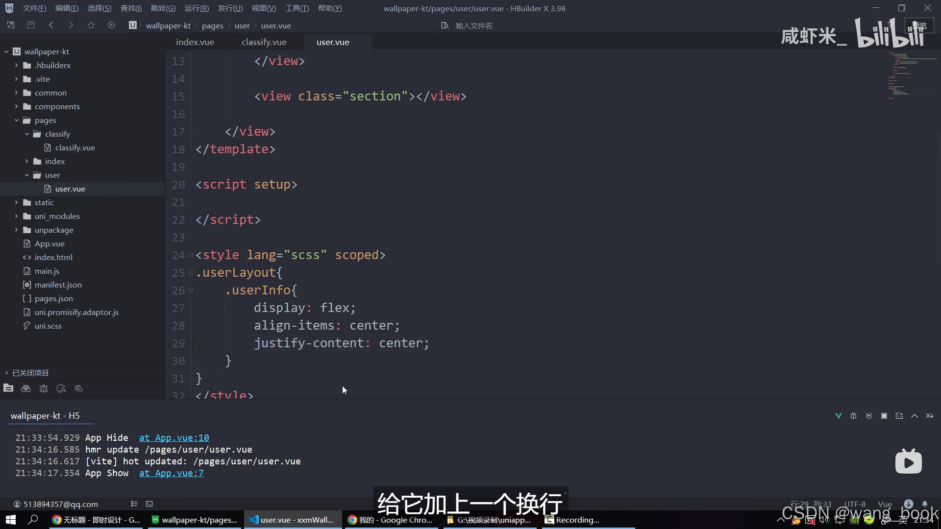Collapse the classify folder
Screen dimensions: 941x529
(26, 134)
